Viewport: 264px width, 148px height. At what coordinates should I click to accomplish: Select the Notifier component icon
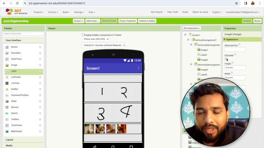(x=7, y=89)
